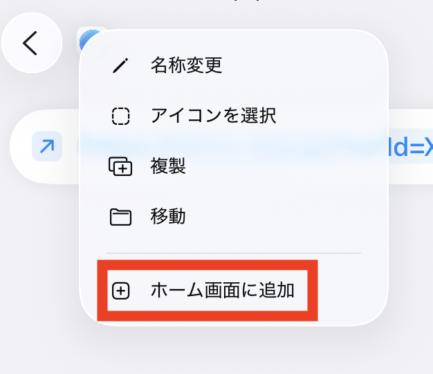Viewport: 433px width, 374px height.
Task: Click the partially hidden blue shortcut icon
Action: click(88, 39)
